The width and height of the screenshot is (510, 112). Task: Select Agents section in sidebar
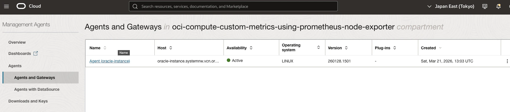(x=15, y=66)
